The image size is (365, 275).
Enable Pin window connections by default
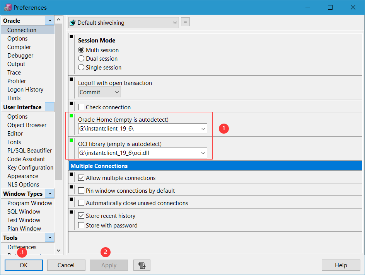pyautogui.click(x=81, y=191)
